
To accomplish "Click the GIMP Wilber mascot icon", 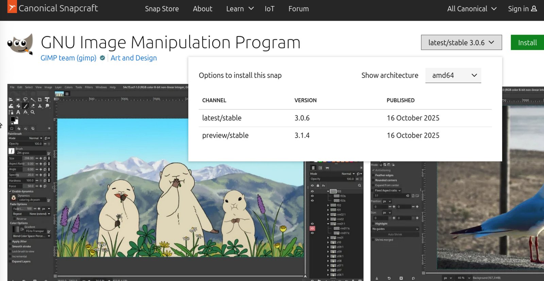I will coord(20,44).
